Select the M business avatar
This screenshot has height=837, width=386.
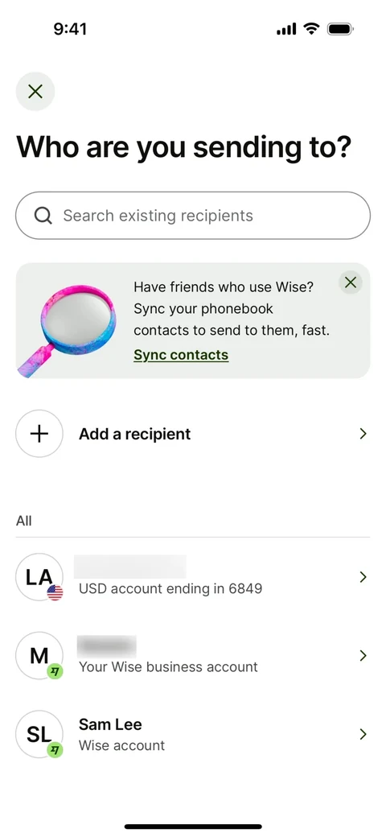pyautogui.click(x=39, y=655)
